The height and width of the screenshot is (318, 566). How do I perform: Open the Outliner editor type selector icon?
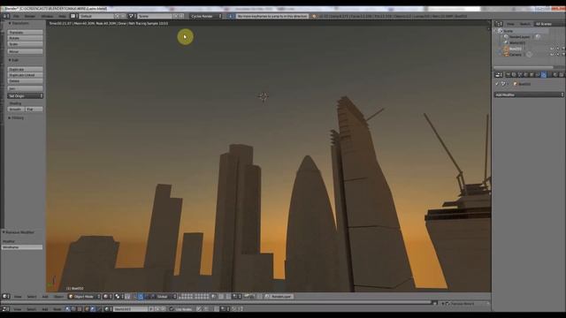pos(499,24)
